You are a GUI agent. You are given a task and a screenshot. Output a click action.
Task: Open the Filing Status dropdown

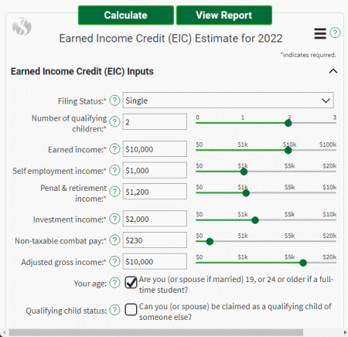click(x=228, y=100)
